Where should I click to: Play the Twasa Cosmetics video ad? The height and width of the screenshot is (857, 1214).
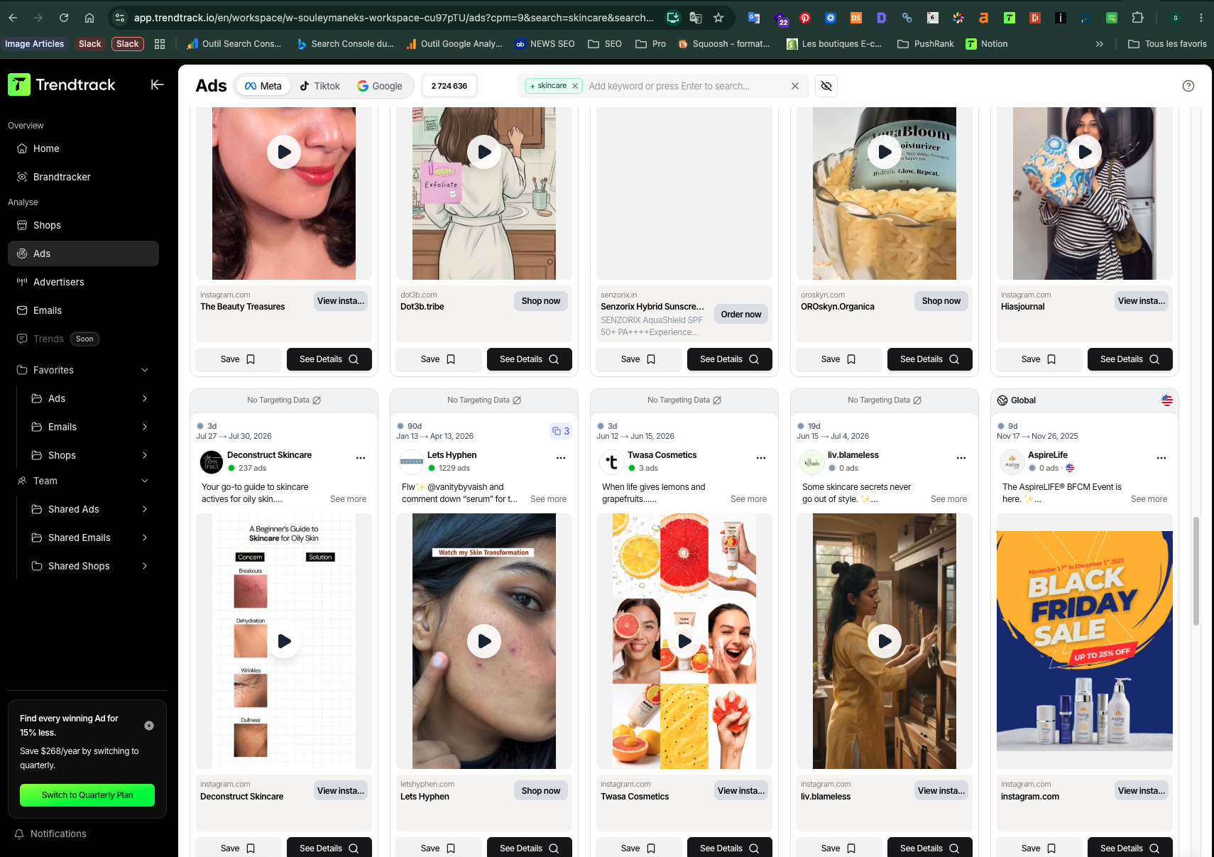click(x=684, y=641)
